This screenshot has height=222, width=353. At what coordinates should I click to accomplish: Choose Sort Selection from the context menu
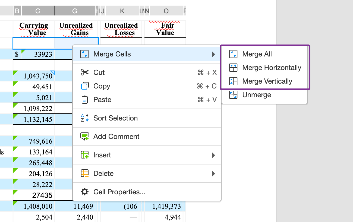click(115, 118)
